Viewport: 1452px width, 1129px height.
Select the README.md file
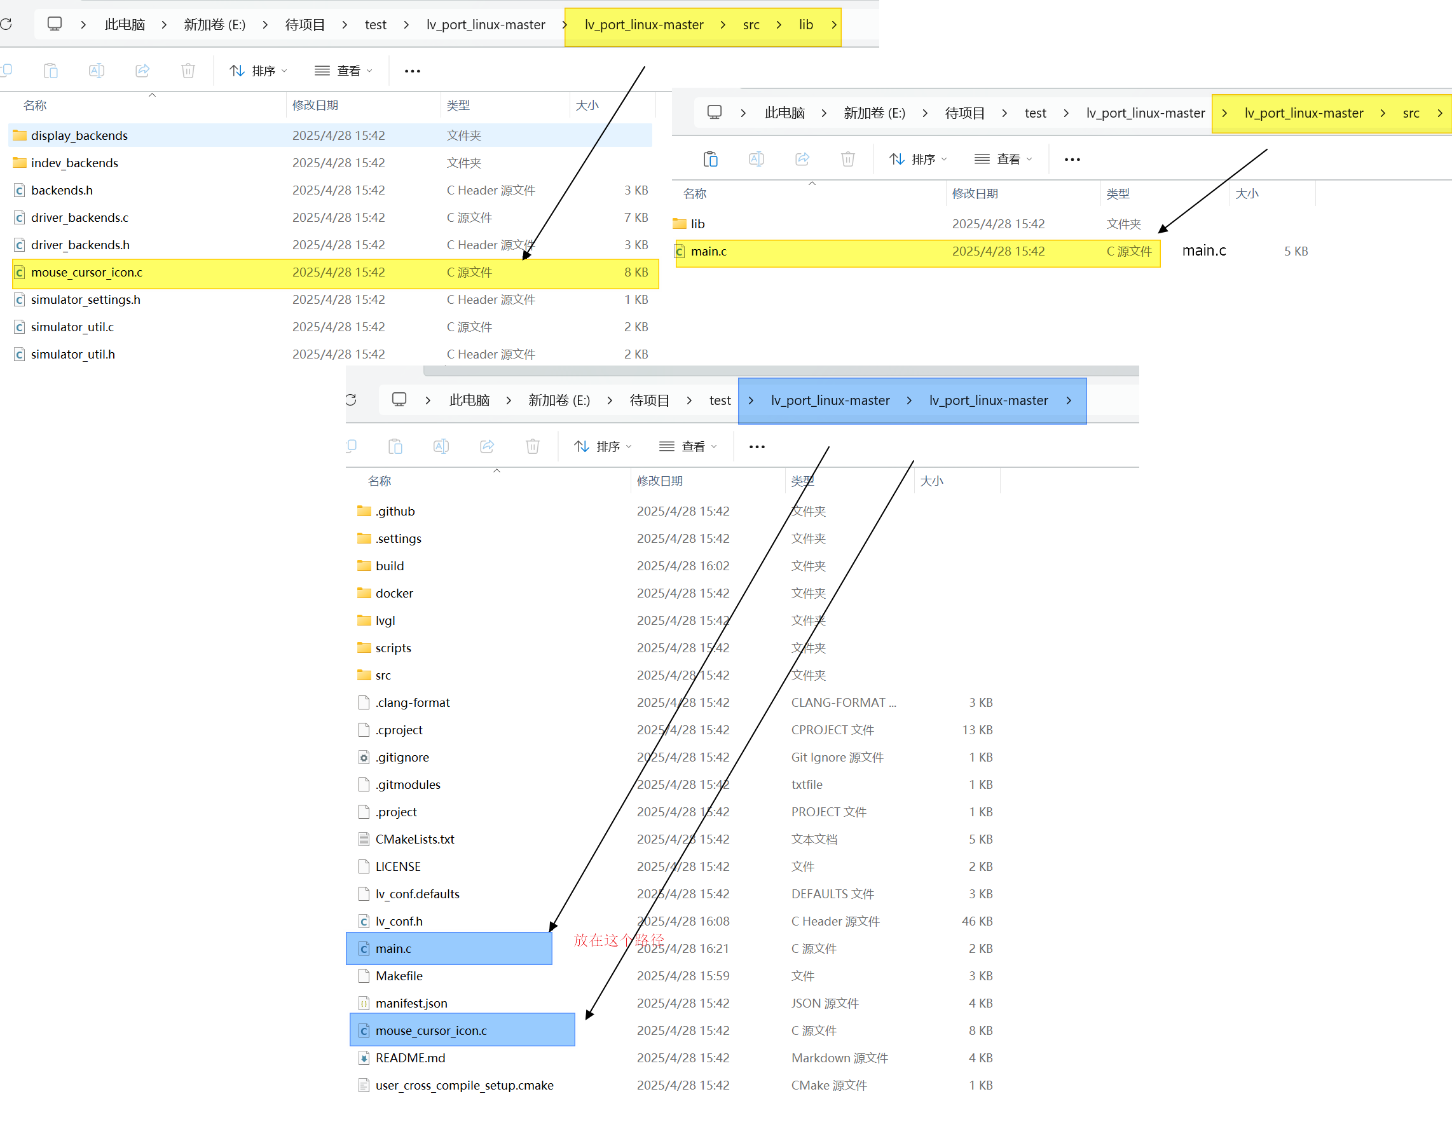409,1058
